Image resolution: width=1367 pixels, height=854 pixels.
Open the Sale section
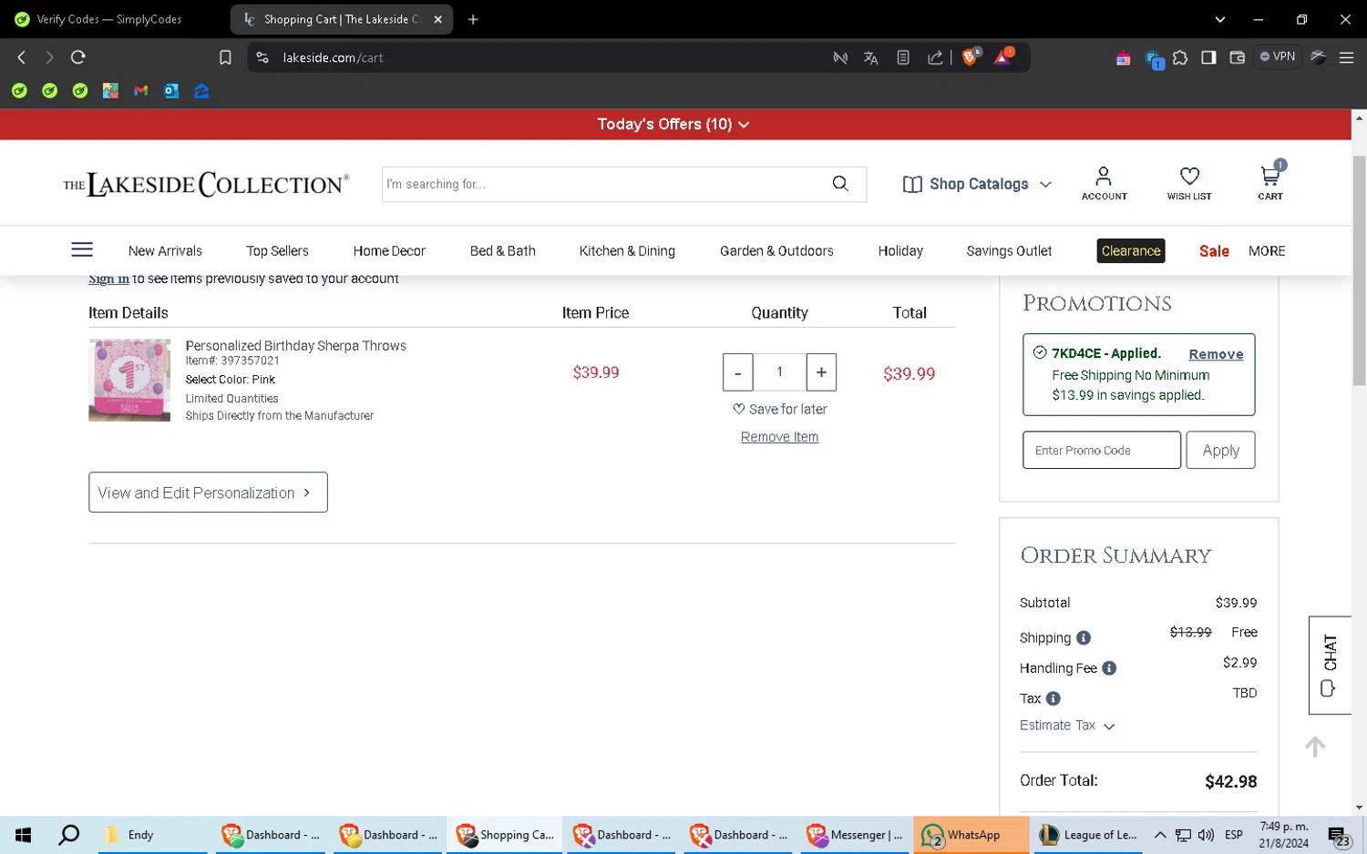[x=1214, y=251]
